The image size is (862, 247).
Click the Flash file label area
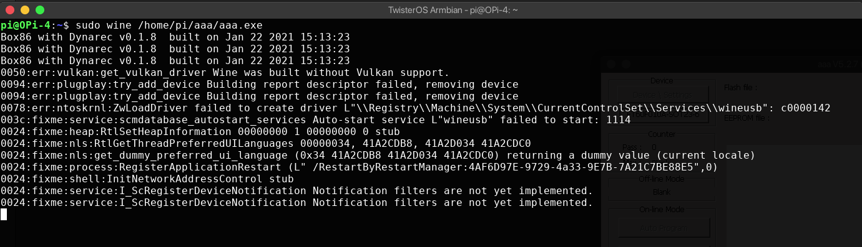pyautogui.click(x=740, y=87)
